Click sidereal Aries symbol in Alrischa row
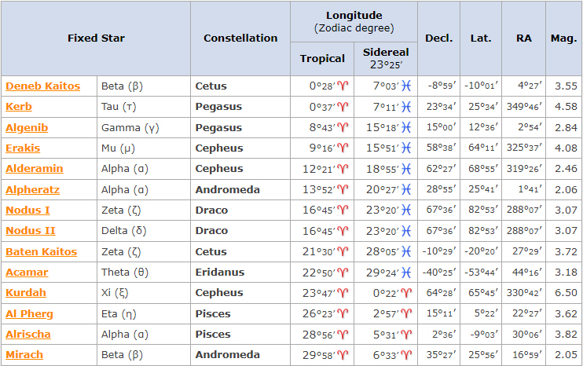The height and width of the screenshot is (366, 583). (x=406, y=335)
